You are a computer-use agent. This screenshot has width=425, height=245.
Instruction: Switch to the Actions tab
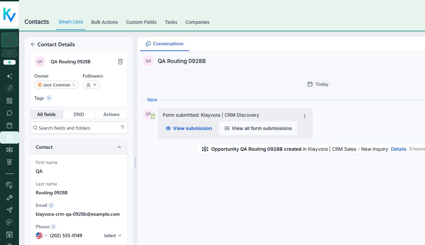click(x=112, y=114)
